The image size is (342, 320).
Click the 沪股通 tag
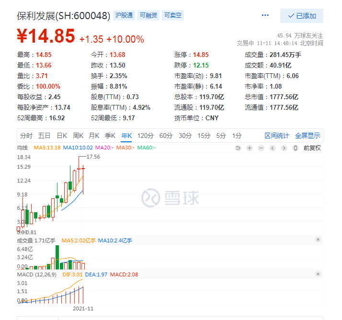(x=124, y=15)
